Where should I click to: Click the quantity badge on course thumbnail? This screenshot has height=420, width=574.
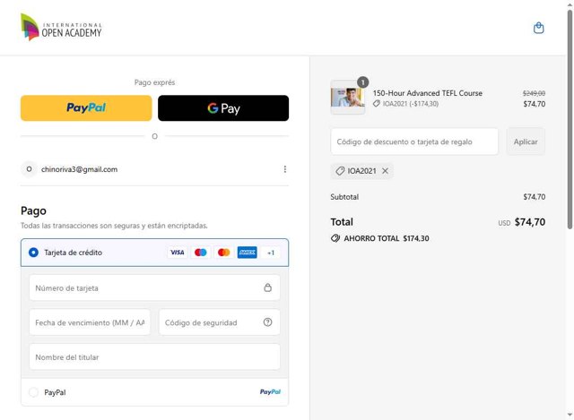[x=362, y=82]
